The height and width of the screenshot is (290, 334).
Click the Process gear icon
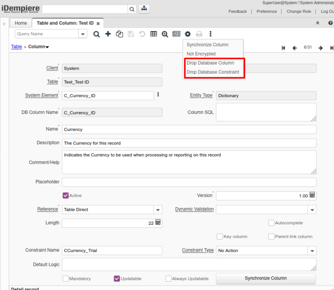click(188, 34)
